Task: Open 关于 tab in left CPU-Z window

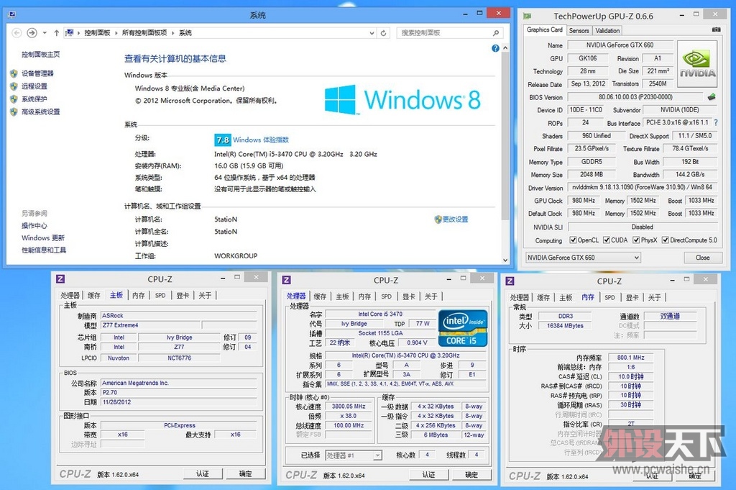Action: click(x=205, y=295)
